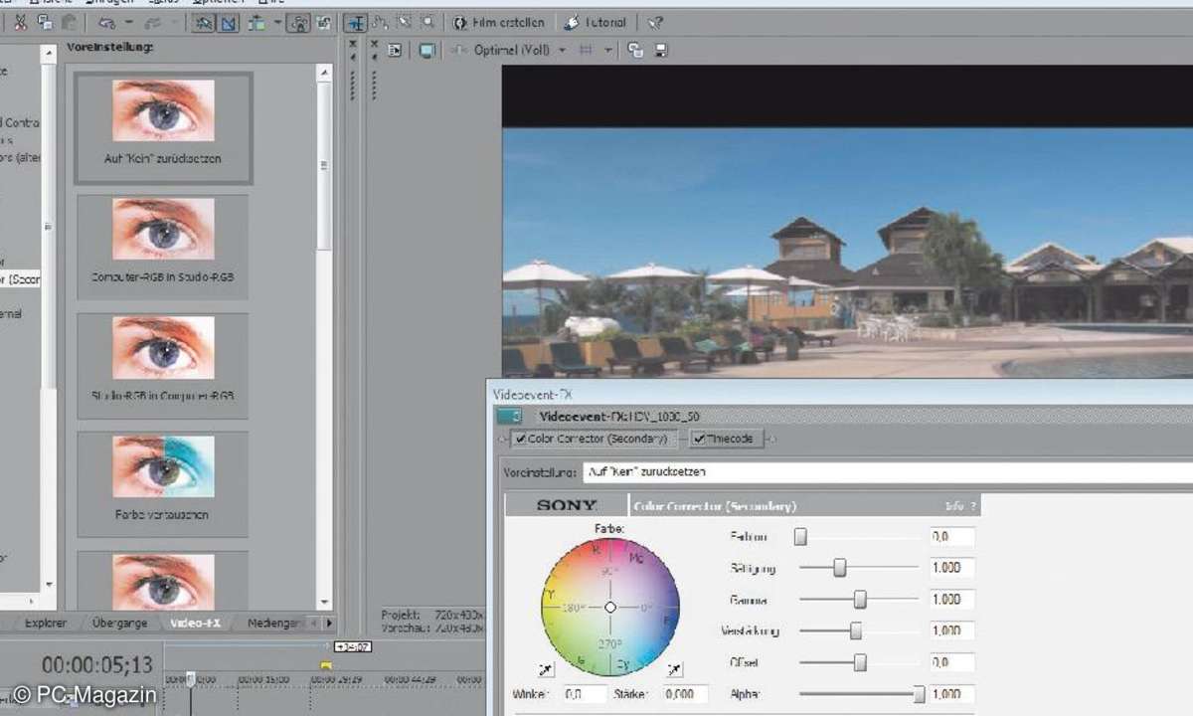The width and height of the screenshot is (1193, 716).
Task: Click the Sättigung numeric value field
Action: (x=951, y=568)
